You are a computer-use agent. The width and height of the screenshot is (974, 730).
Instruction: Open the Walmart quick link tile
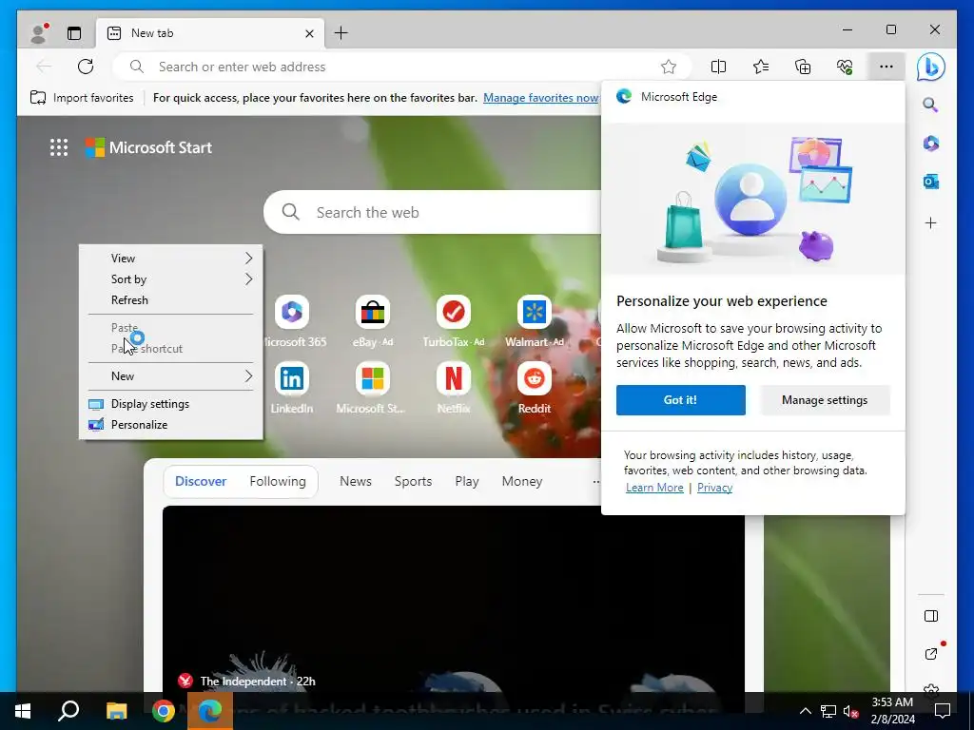coord(535,321)
